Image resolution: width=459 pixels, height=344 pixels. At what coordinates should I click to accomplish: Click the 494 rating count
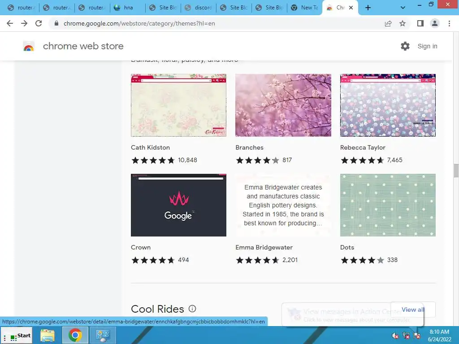[x=183, y=260]
